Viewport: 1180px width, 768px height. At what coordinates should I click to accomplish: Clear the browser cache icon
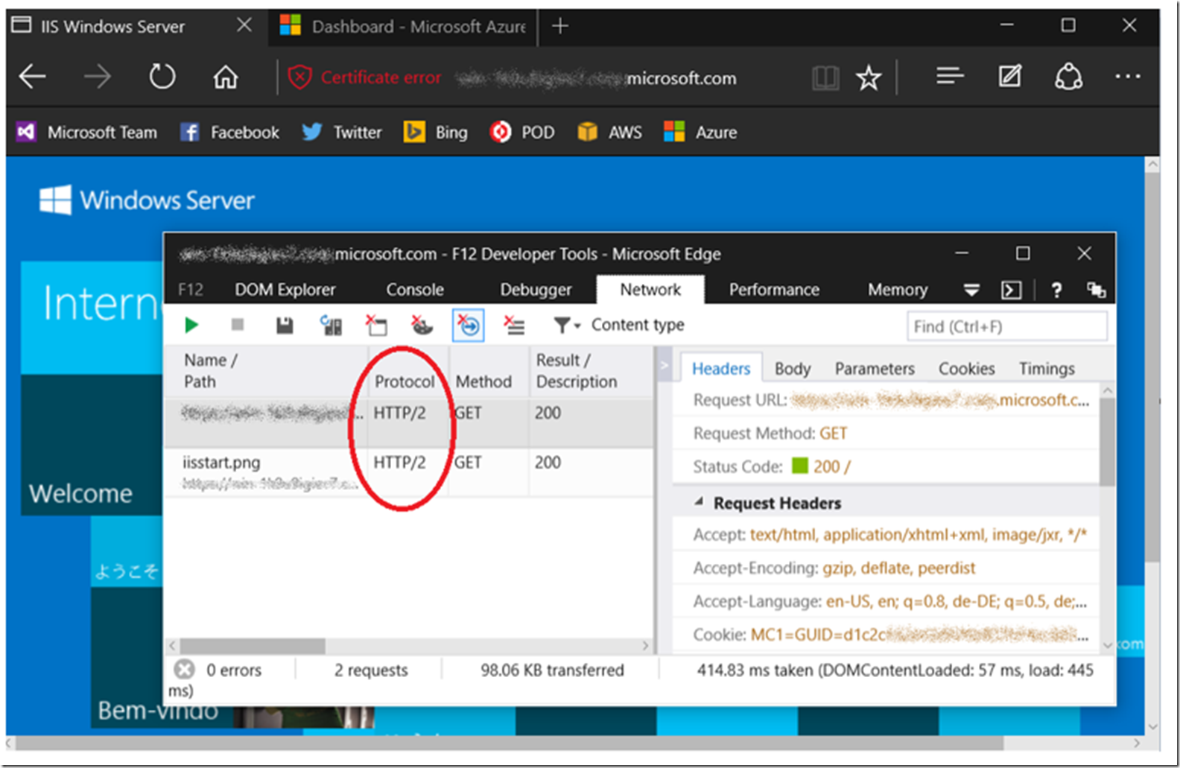[376, 325]
